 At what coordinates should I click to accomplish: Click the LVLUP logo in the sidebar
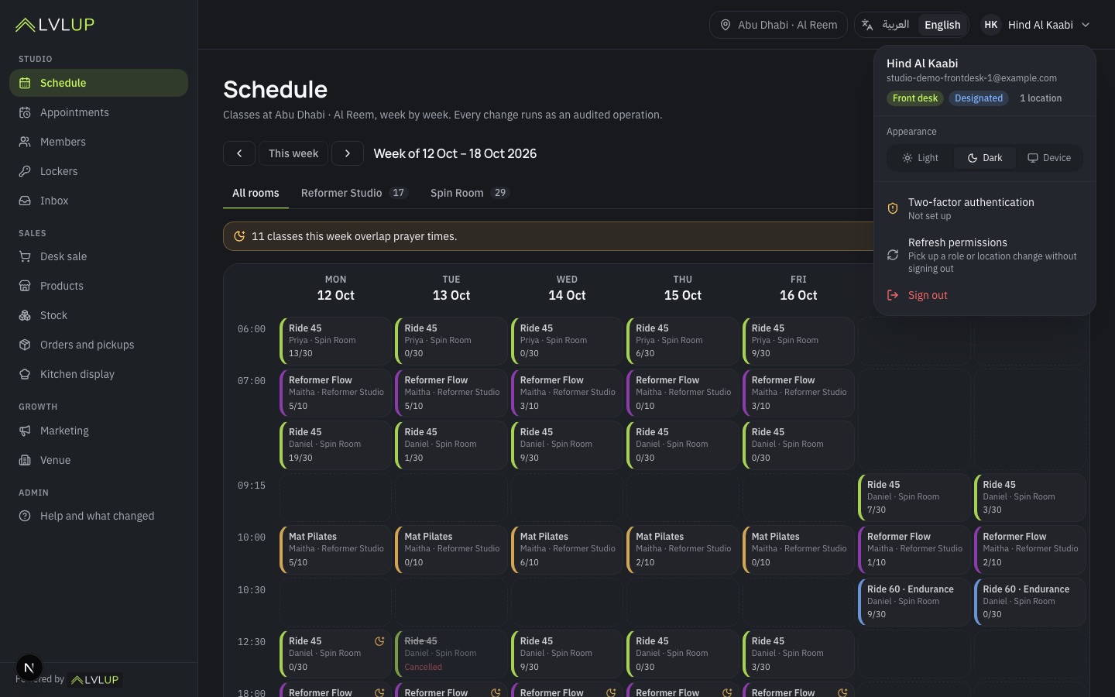click(x=55, y=25)
